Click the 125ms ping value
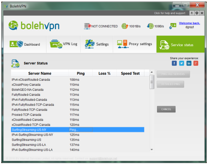 click(74, 135)
